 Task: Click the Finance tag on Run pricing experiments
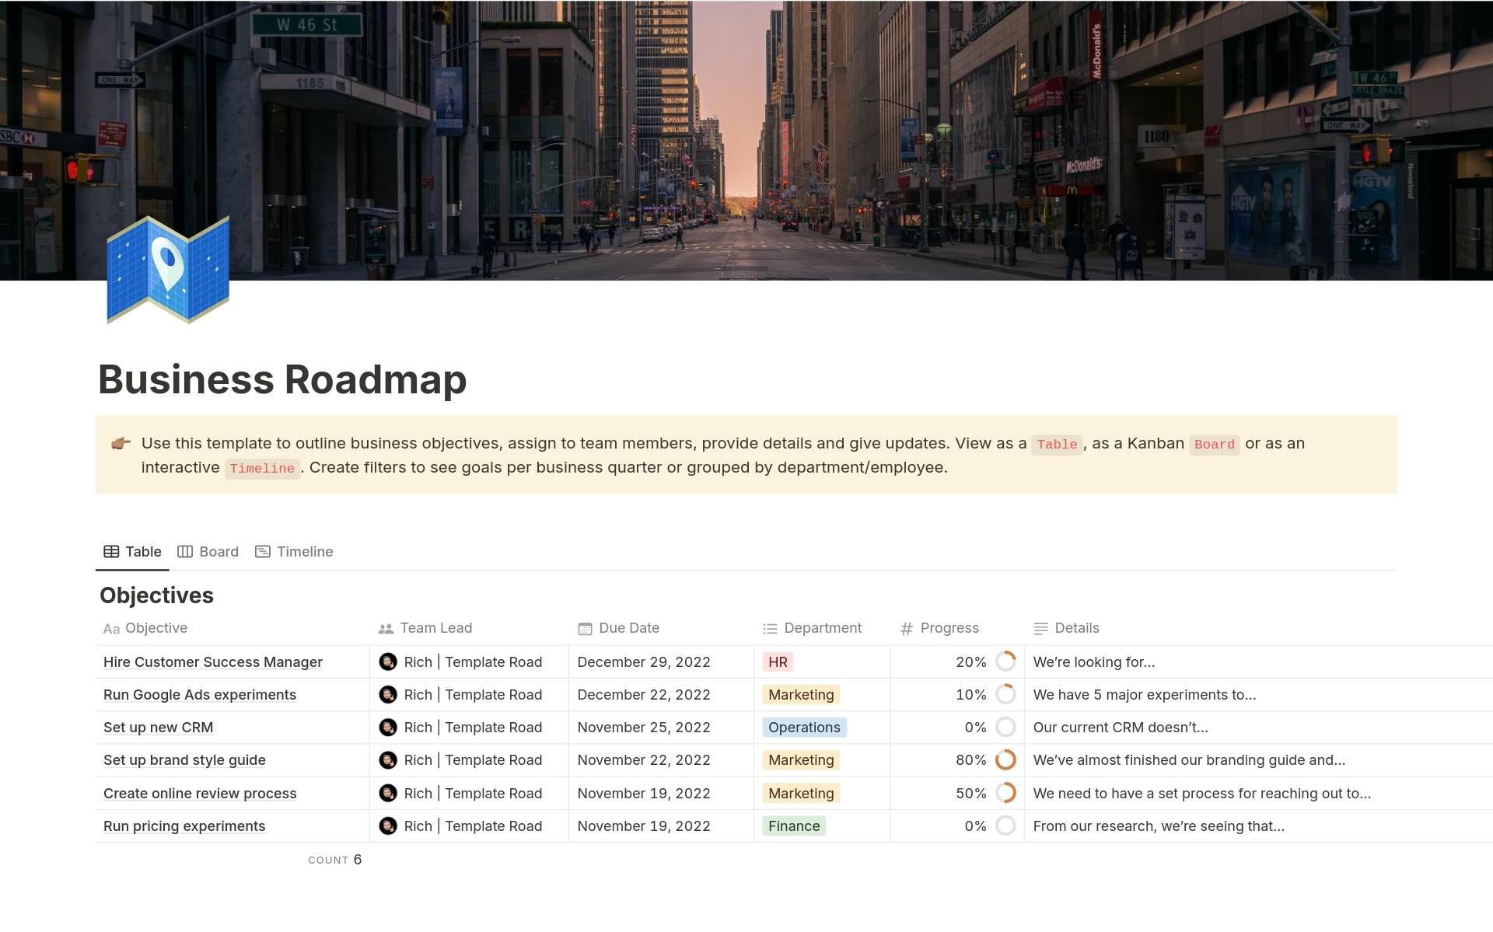794,826
